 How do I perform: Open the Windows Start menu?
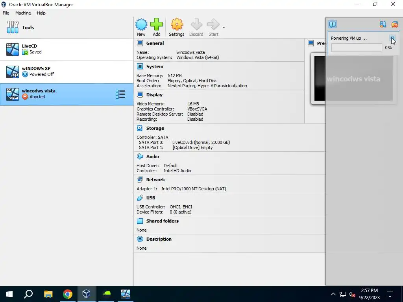coord(9,294)
